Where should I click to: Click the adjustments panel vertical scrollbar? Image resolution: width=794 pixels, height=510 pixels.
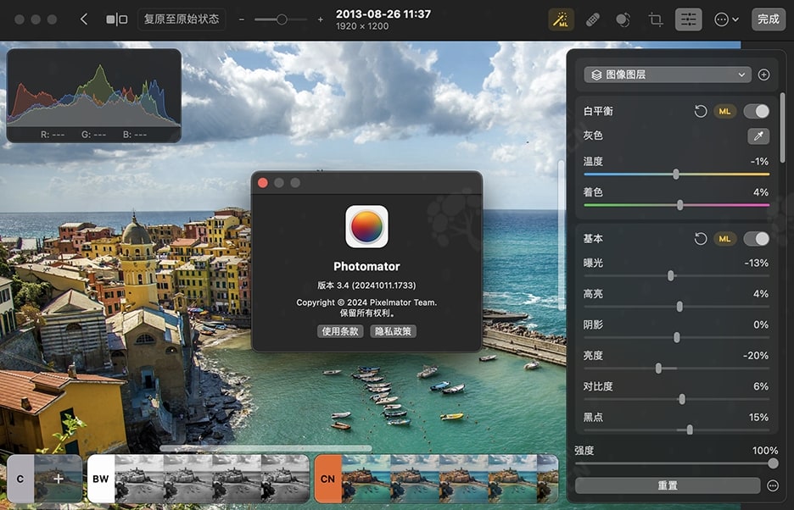coord(783,129)
